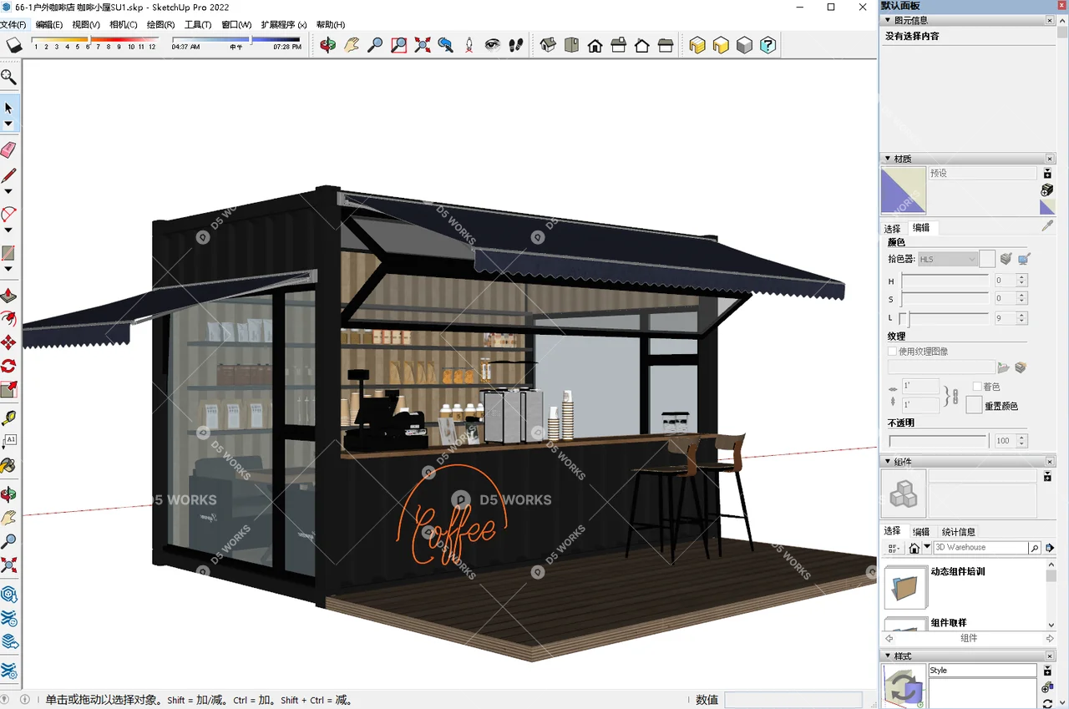Pick the Eraser tool

click(8, 149)
